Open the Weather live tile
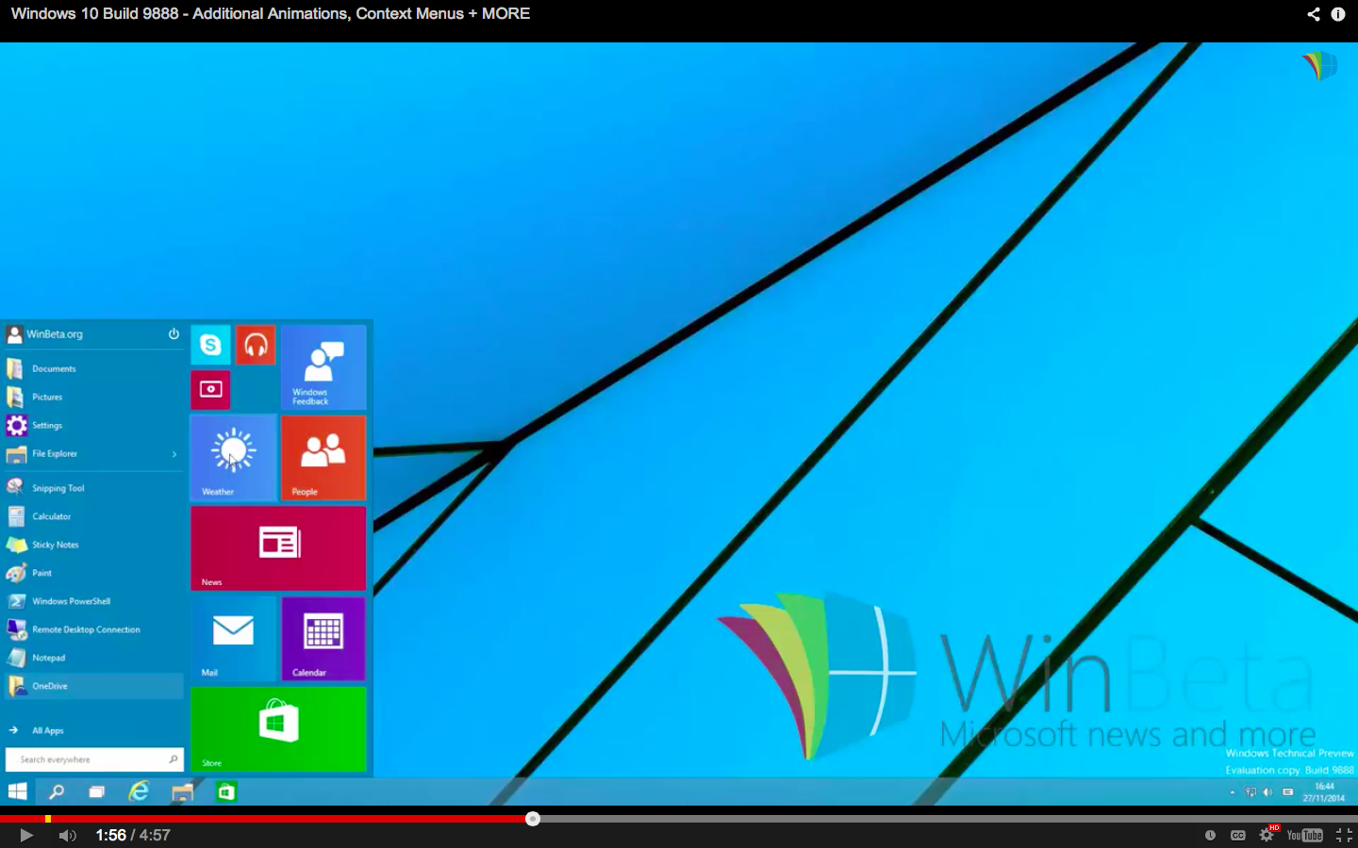1358x848 pixels. [x=233, y=457]
